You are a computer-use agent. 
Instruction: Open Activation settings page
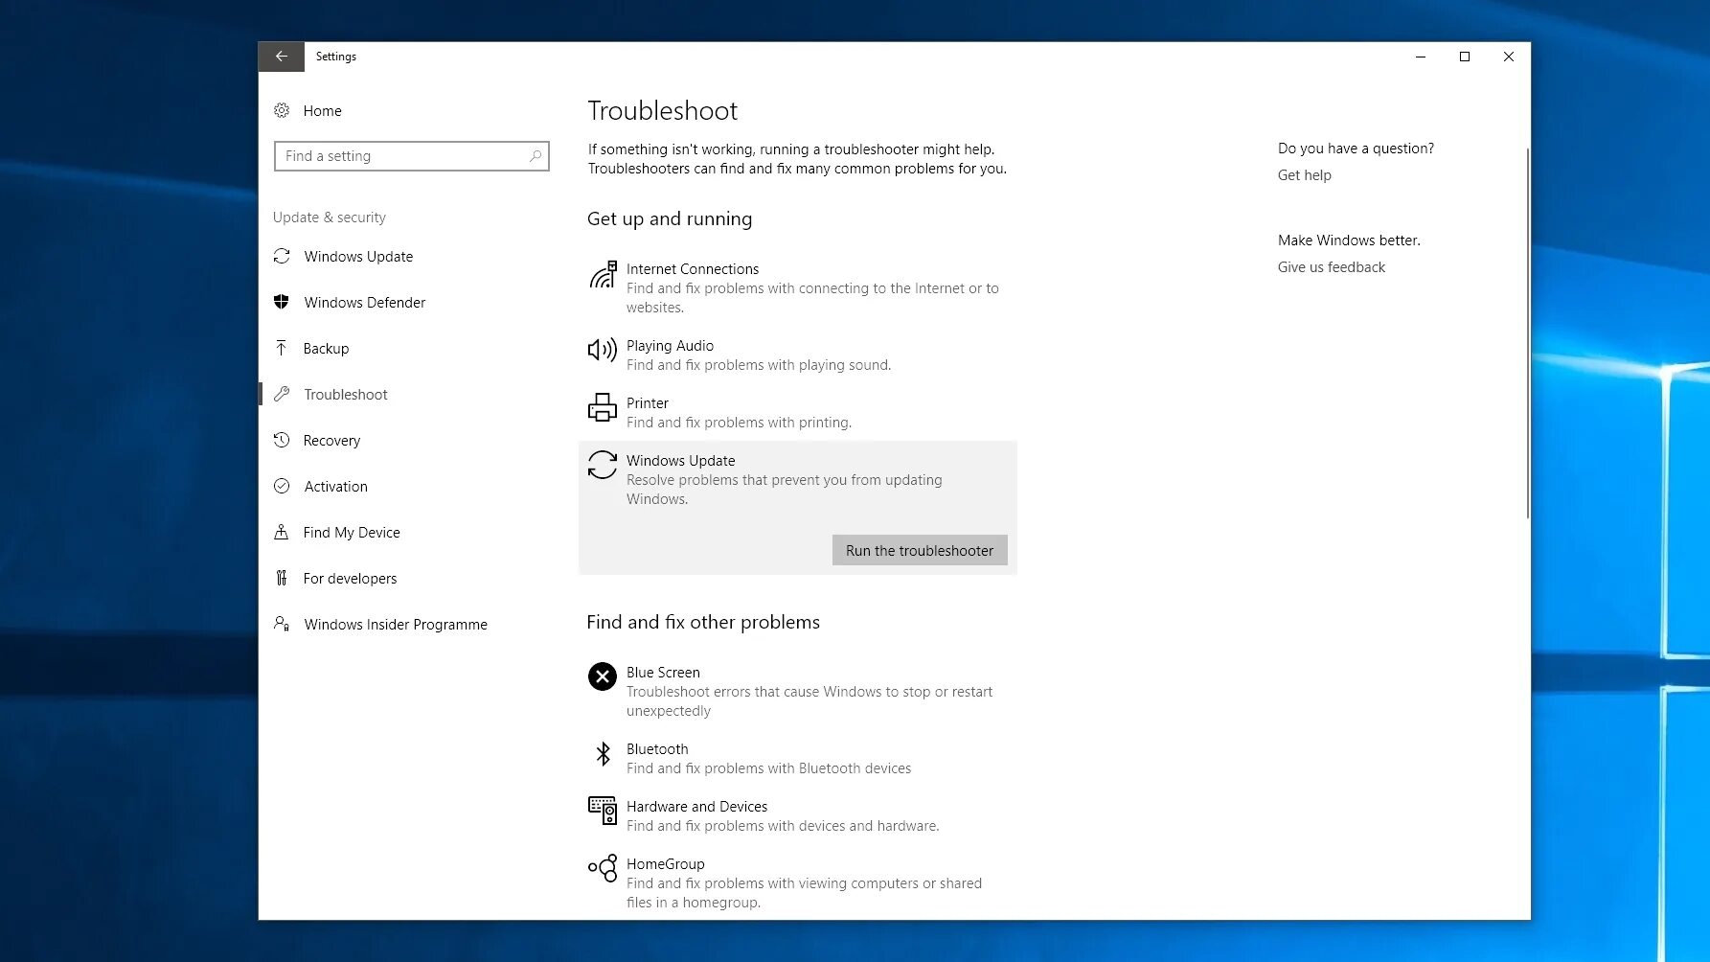pos(335,487)
